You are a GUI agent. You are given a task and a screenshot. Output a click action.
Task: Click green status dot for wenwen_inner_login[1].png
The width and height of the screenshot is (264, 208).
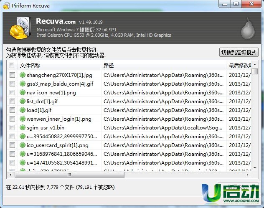23,119
